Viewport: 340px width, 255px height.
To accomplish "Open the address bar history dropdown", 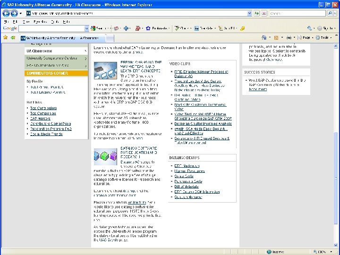I will tap(249, 13).
